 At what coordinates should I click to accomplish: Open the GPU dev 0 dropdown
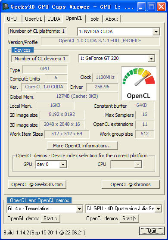point(63,165)
